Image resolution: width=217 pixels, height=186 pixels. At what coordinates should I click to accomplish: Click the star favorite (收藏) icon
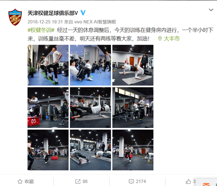click(x=20, y=181)
